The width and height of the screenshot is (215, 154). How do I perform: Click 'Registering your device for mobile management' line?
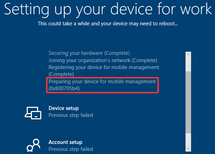click(x=104, y=67)
